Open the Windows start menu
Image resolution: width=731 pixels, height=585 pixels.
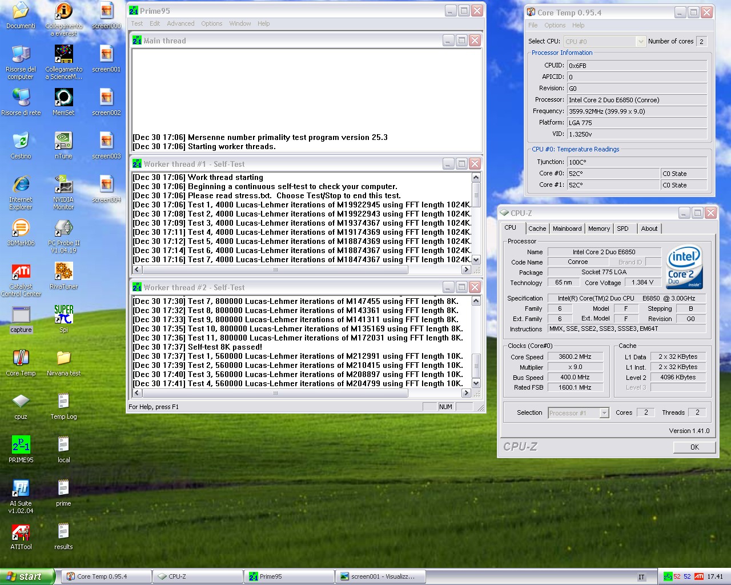tap(27, 576)
